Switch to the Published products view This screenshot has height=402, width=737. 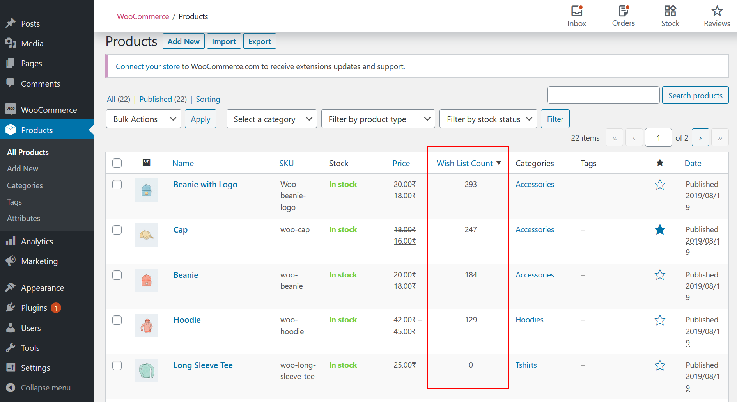[156, 99]
